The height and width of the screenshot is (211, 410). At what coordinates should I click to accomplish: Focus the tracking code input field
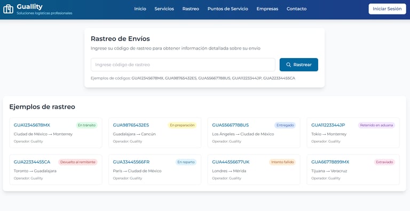(183, 65)
